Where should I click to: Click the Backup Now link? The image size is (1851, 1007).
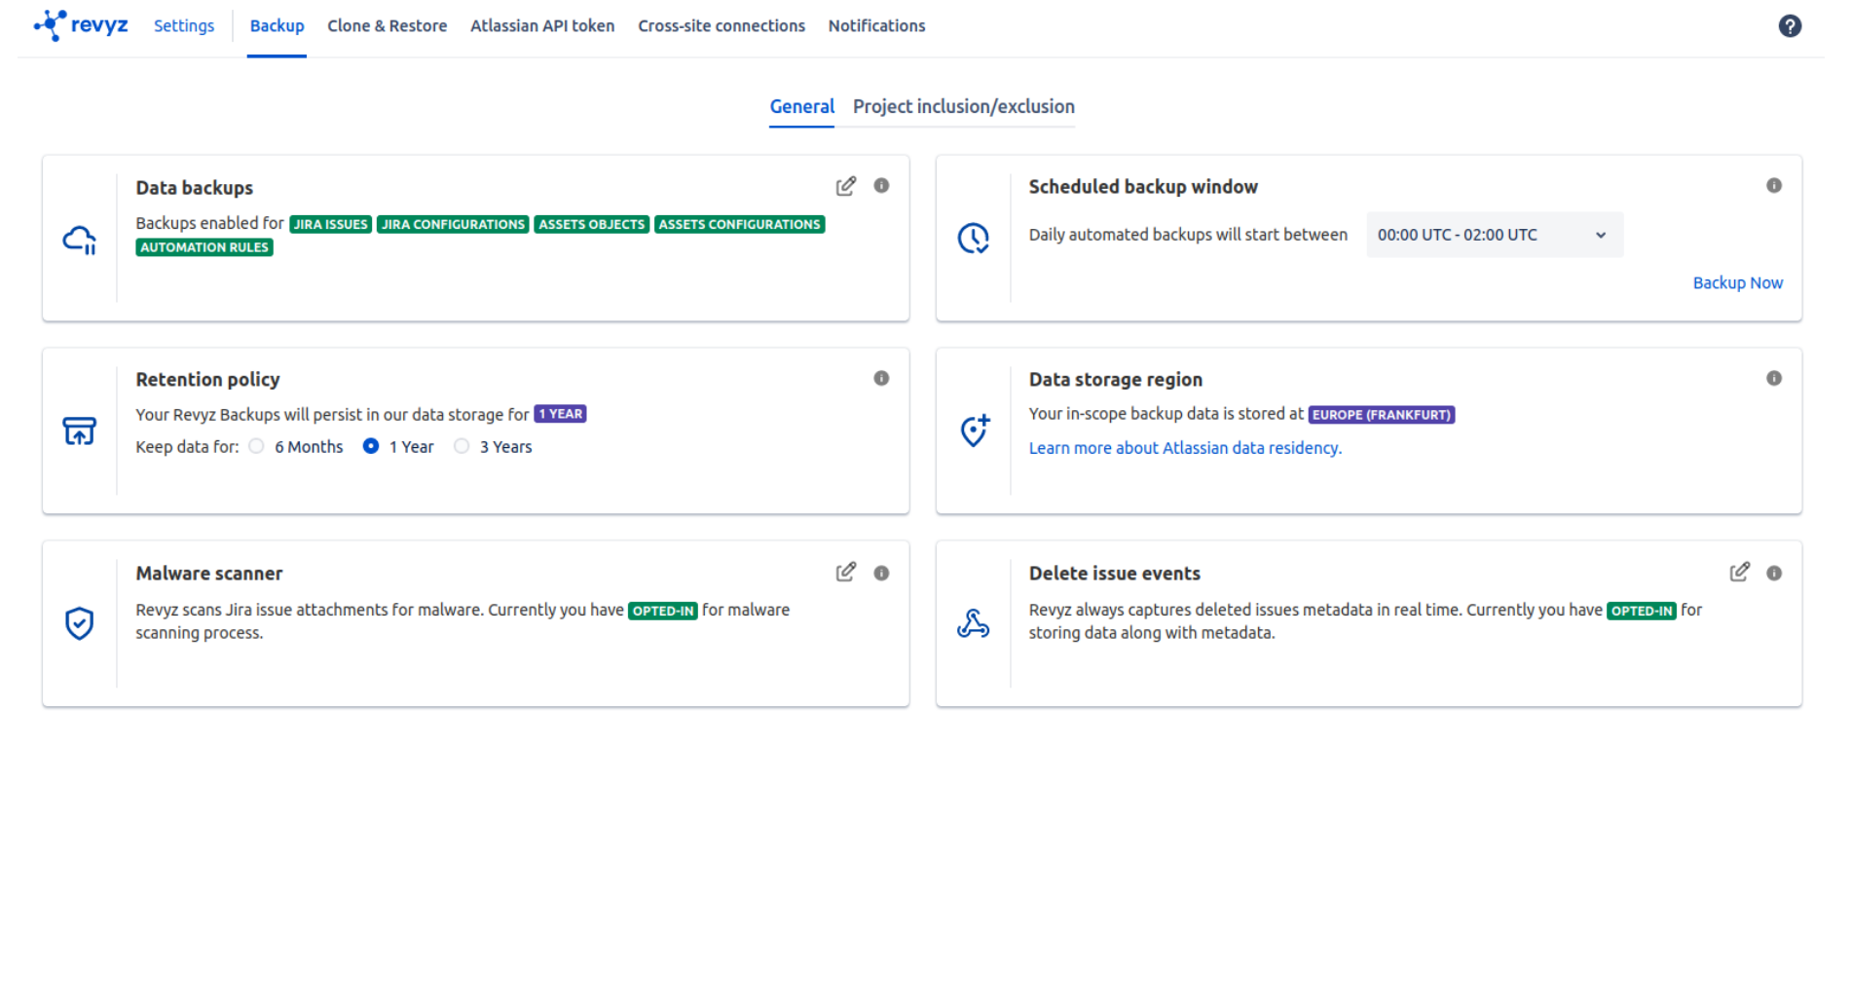(x=1737, y=282)
